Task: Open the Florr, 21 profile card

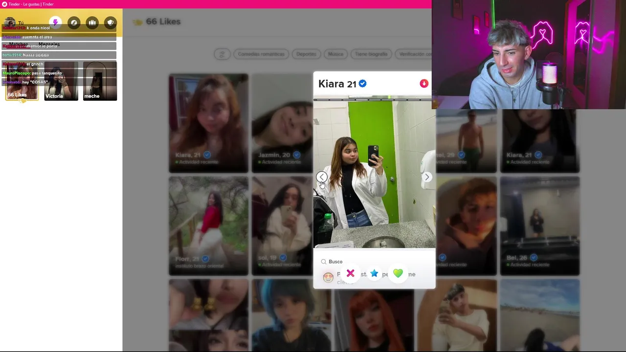Action: tap(208, 226)
